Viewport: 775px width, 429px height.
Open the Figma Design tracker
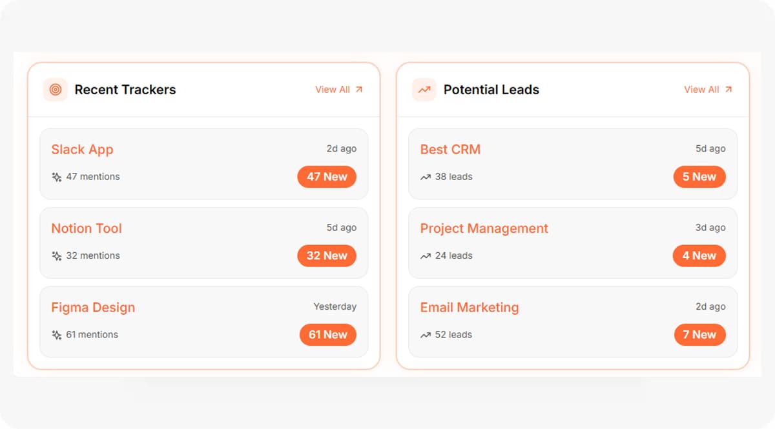93,307
